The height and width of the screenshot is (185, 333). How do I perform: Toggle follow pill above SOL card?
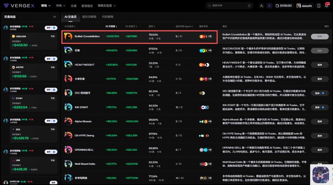[51, 121]
